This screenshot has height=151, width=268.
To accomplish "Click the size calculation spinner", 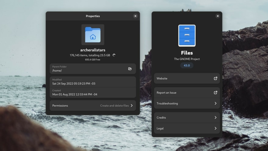I will point(114,55).
